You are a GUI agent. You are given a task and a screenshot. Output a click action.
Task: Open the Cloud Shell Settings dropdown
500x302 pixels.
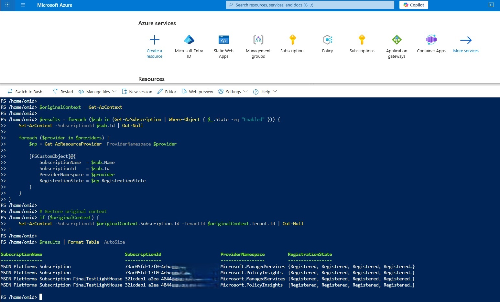pos(233,92)
